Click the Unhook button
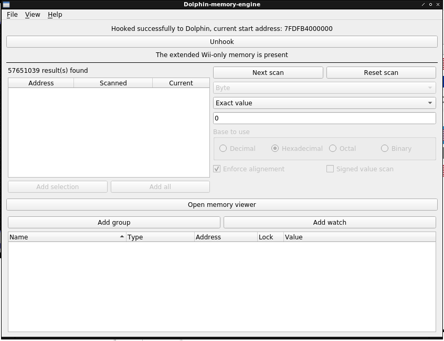 pyautogui.click(x=222, y=42)
